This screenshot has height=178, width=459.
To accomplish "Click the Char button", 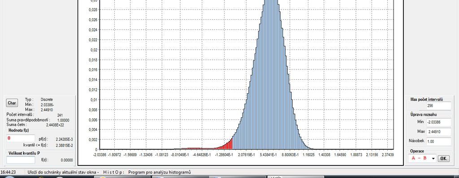I will [x=12, y=103].
